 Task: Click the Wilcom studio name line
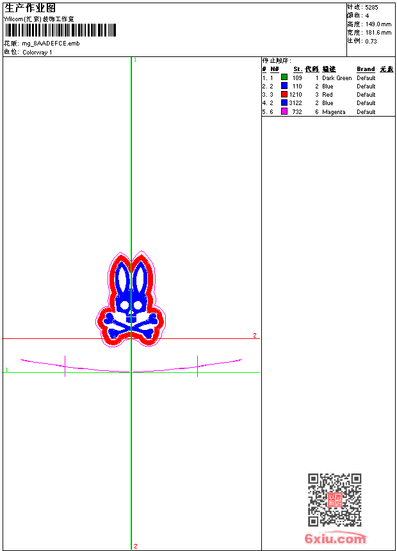pos(39,19)
